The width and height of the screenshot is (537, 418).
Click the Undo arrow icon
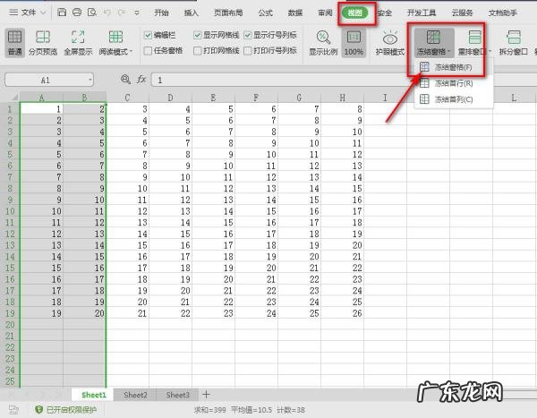click(107, 13)
